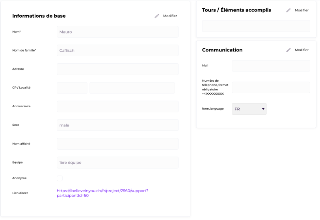The image size is (320, 220).
Task: Click pencil icon in Communication panel
Action: 288,50
